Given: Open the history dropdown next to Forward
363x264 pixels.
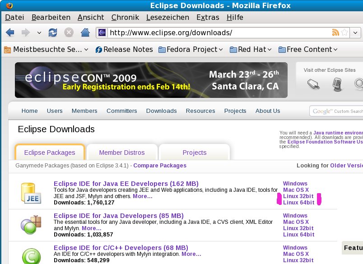Looking at the screenshot, I should pos(39,32).
